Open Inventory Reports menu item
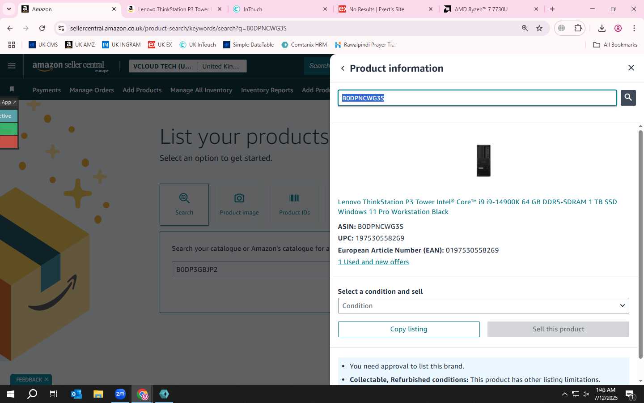This screenshot has height=403, width=644. 267,90
